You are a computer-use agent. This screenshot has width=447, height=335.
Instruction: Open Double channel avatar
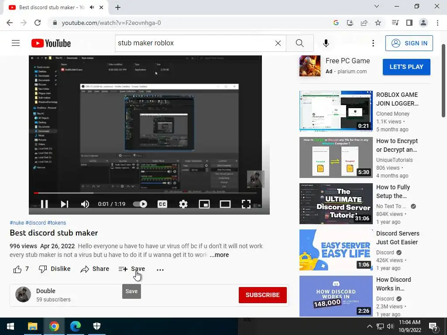23,294
